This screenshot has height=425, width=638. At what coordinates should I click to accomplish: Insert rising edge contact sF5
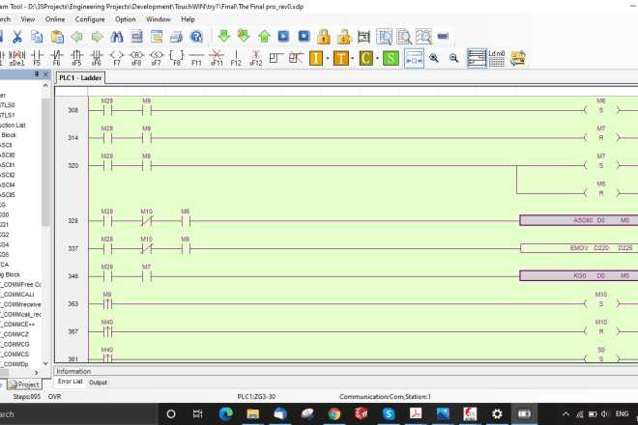(76, 58)
